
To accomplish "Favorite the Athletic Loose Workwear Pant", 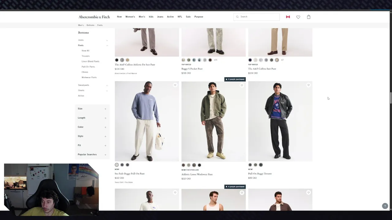I will click(x=242, y=85).
